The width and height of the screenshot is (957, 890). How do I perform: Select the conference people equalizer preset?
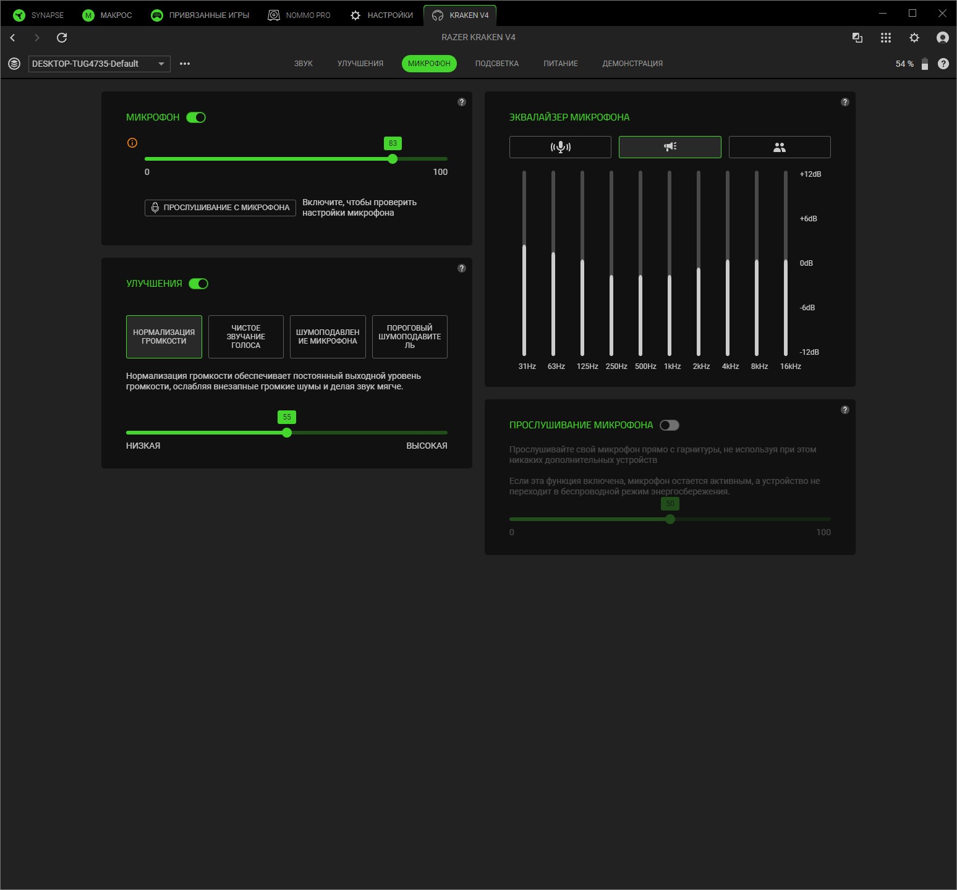pos(780,147)
